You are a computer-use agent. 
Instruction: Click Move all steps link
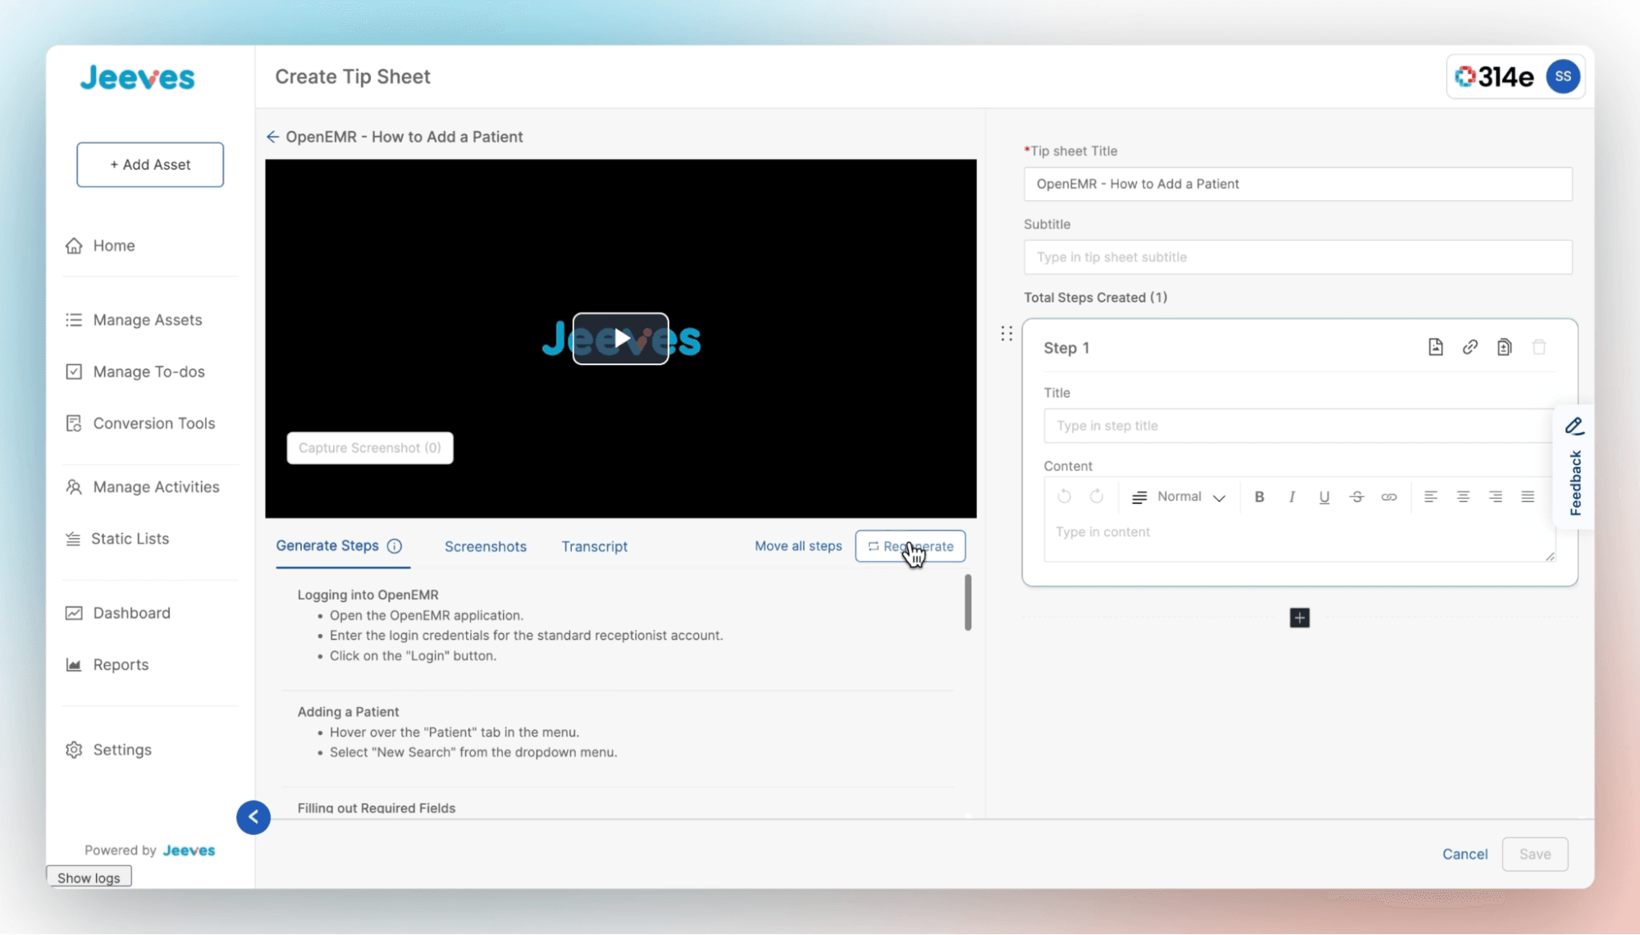798,546
